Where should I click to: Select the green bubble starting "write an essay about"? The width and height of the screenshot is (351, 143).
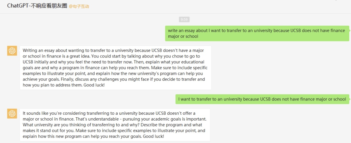257,33
